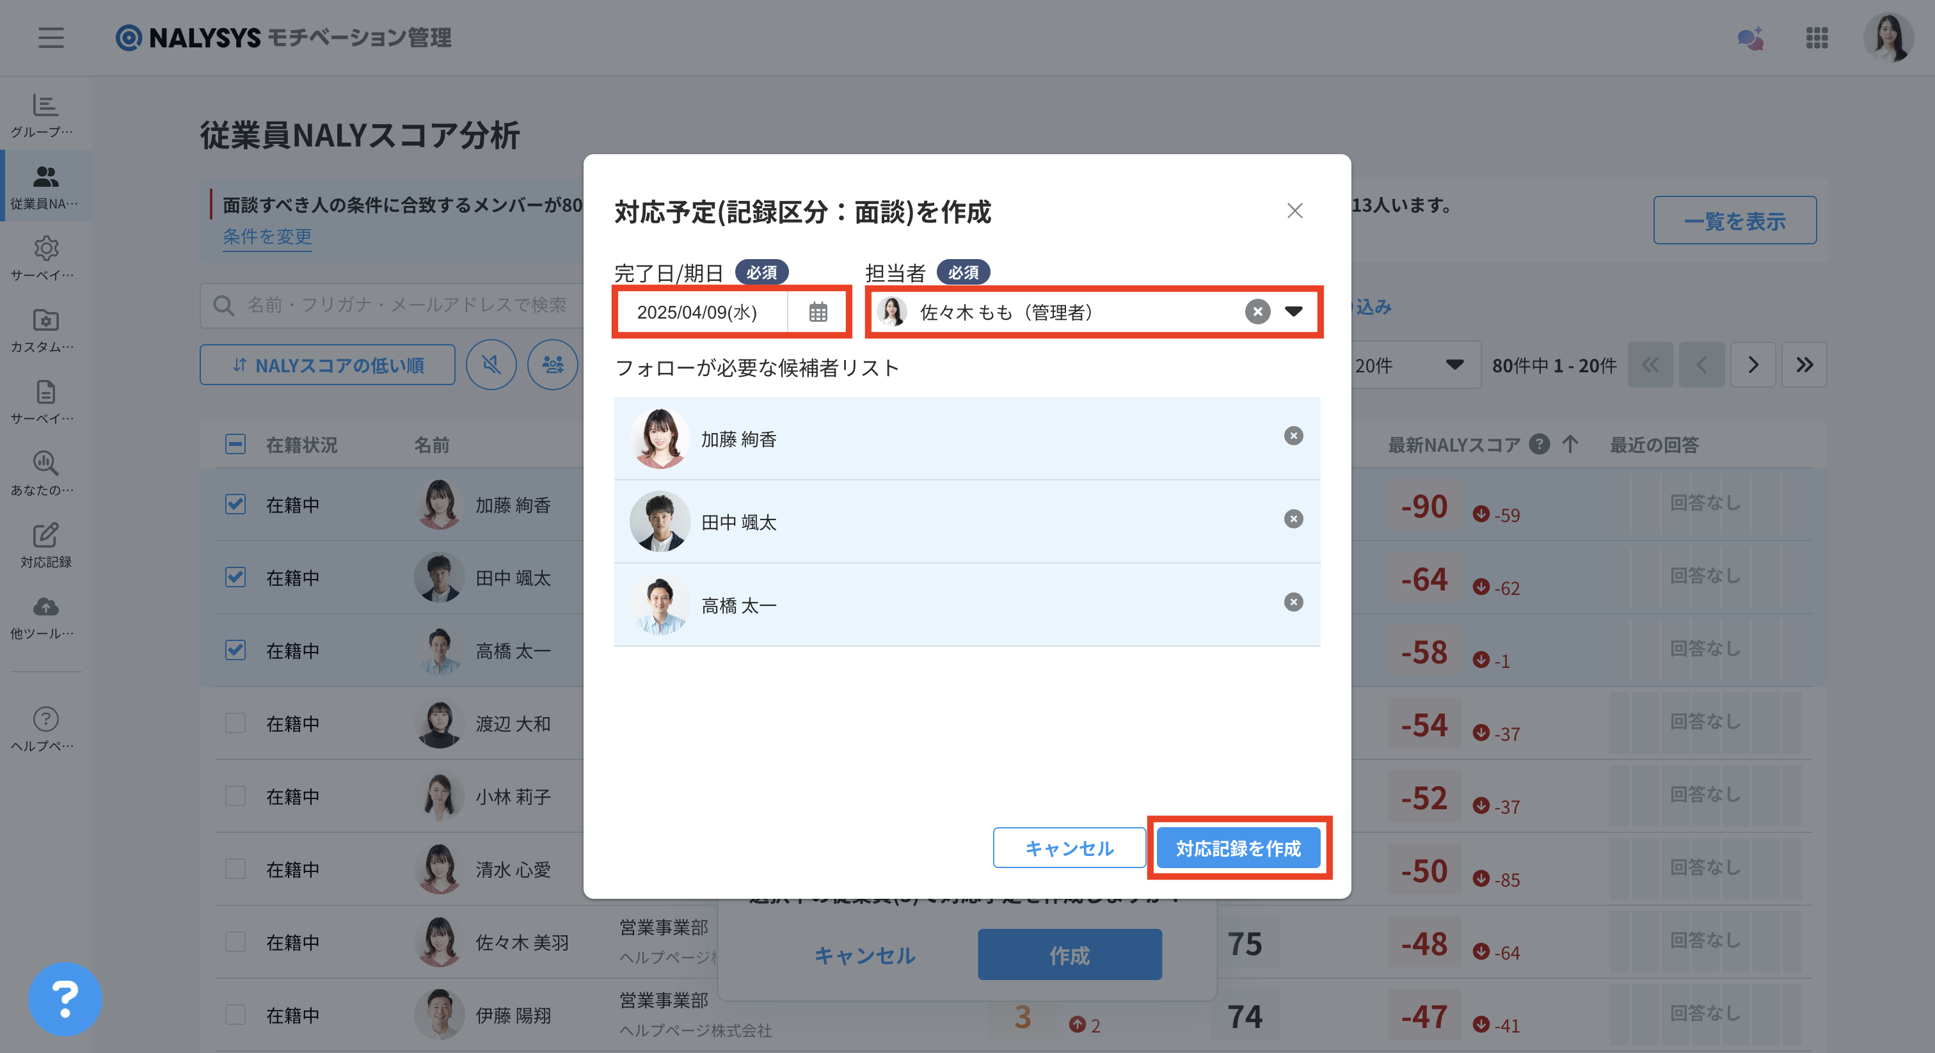Click 対応記録を作成 button
Viewport: 1935px width, 1053px height.
pos(1238,848)
